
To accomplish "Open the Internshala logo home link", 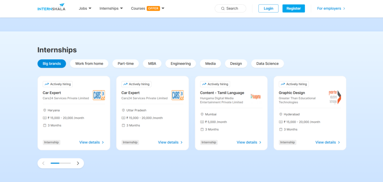I will (51, 7).
